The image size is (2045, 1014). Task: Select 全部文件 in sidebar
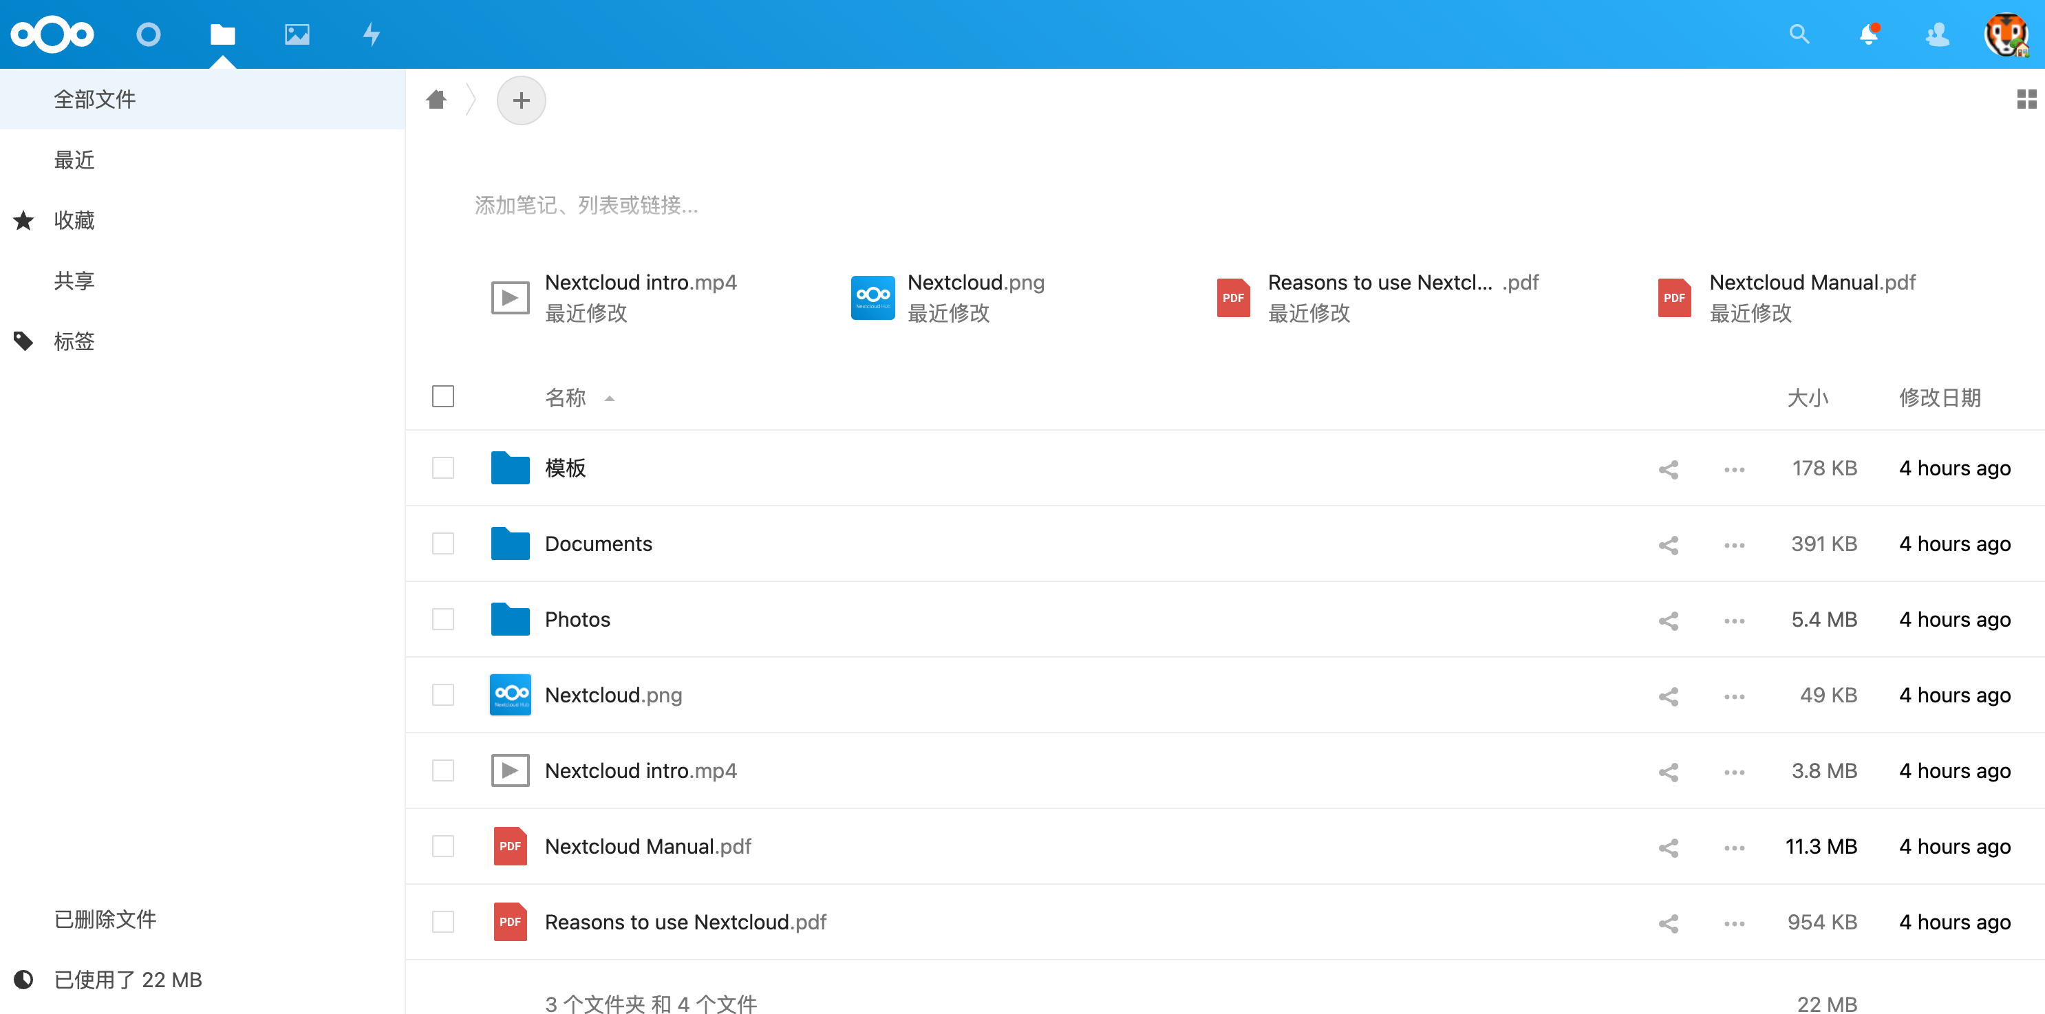pyautogui.click(x=202, y=99)
